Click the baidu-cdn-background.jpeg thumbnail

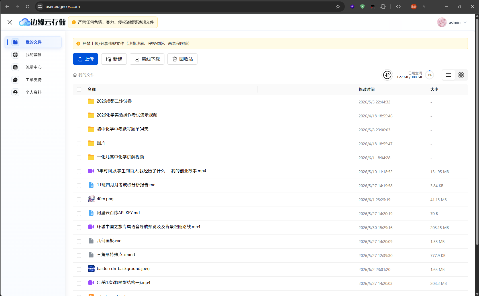(x=91, y=269)
